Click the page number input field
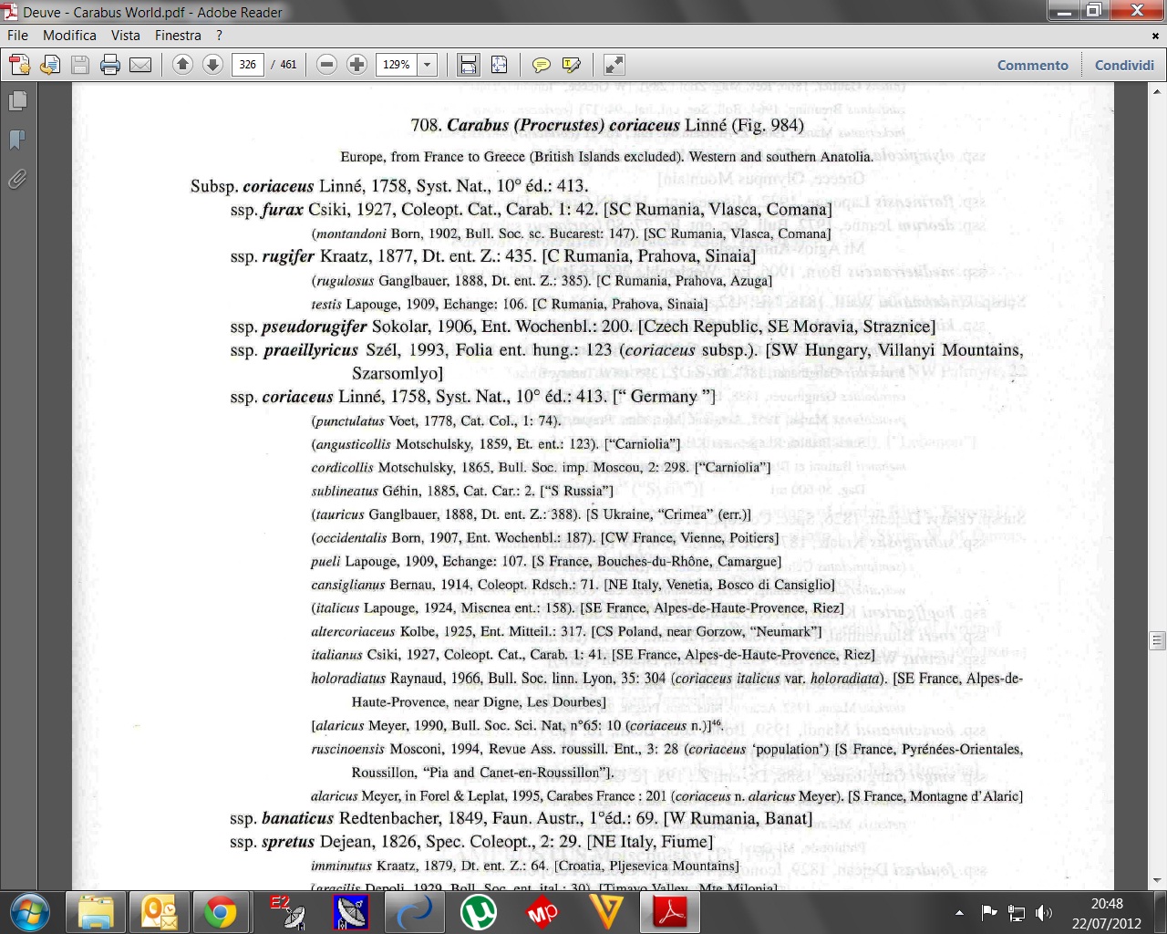 (248, 65)
